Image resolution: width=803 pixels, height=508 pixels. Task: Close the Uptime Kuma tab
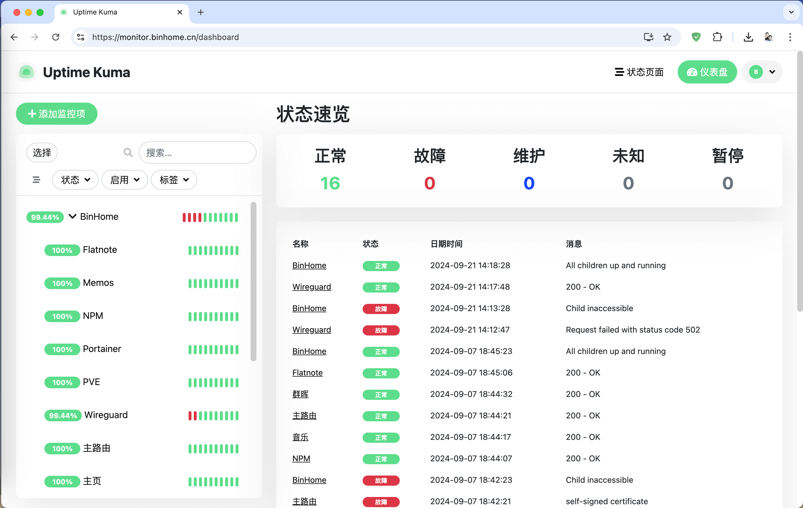point(180,12)
